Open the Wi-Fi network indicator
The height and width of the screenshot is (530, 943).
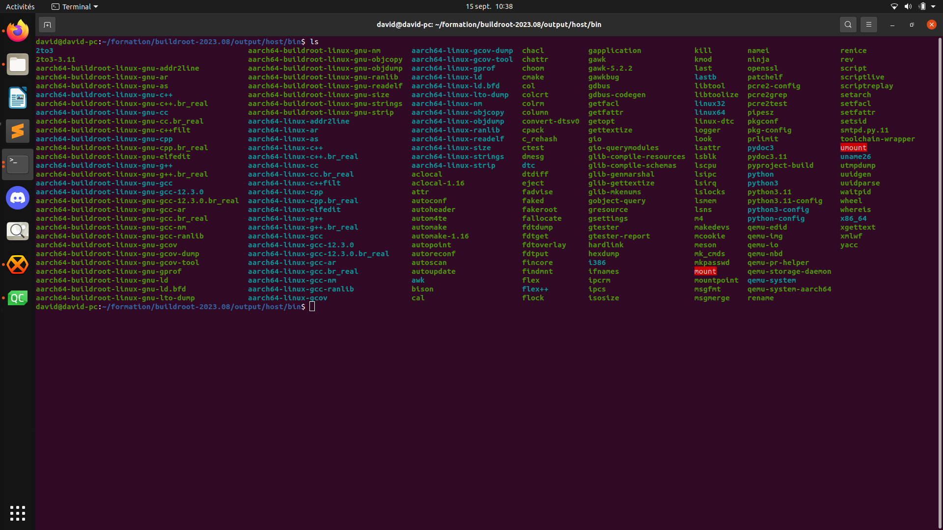[894, 6]
